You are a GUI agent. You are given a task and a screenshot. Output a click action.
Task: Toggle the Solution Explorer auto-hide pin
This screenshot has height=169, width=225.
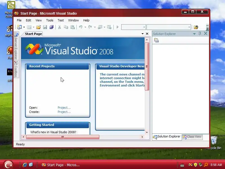click(x=200, y=34)
